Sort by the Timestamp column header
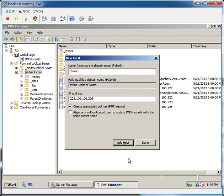Image resolution: width=224 pixels, height=196 pixels. tap(206, 46)
